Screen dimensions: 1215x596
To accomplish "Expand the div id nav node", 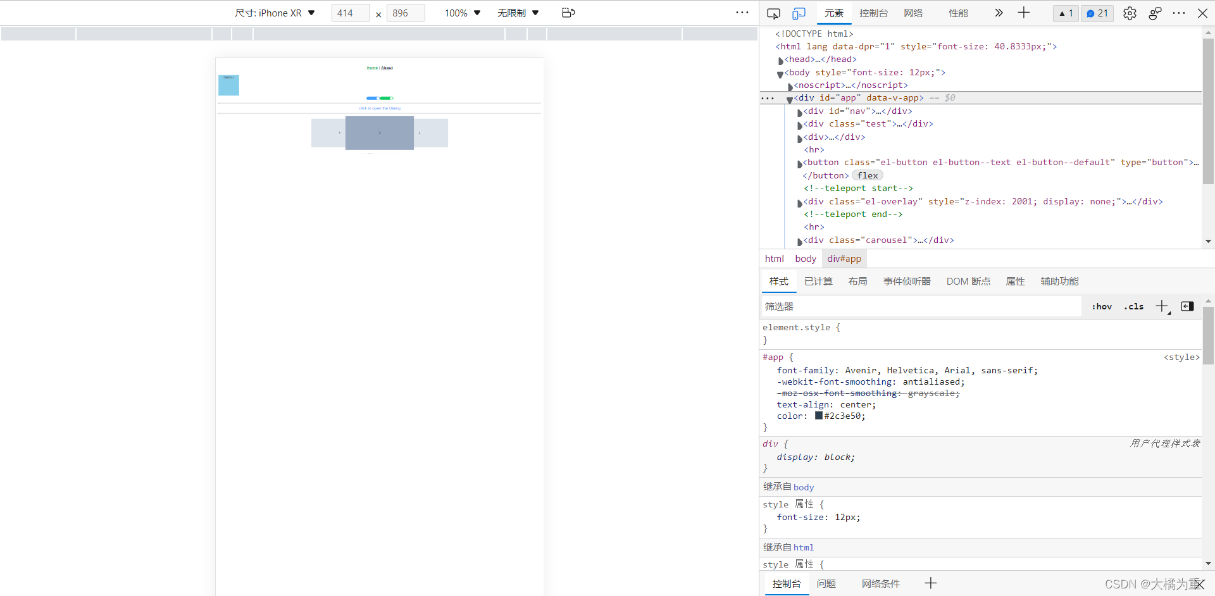I will (800, 113).
